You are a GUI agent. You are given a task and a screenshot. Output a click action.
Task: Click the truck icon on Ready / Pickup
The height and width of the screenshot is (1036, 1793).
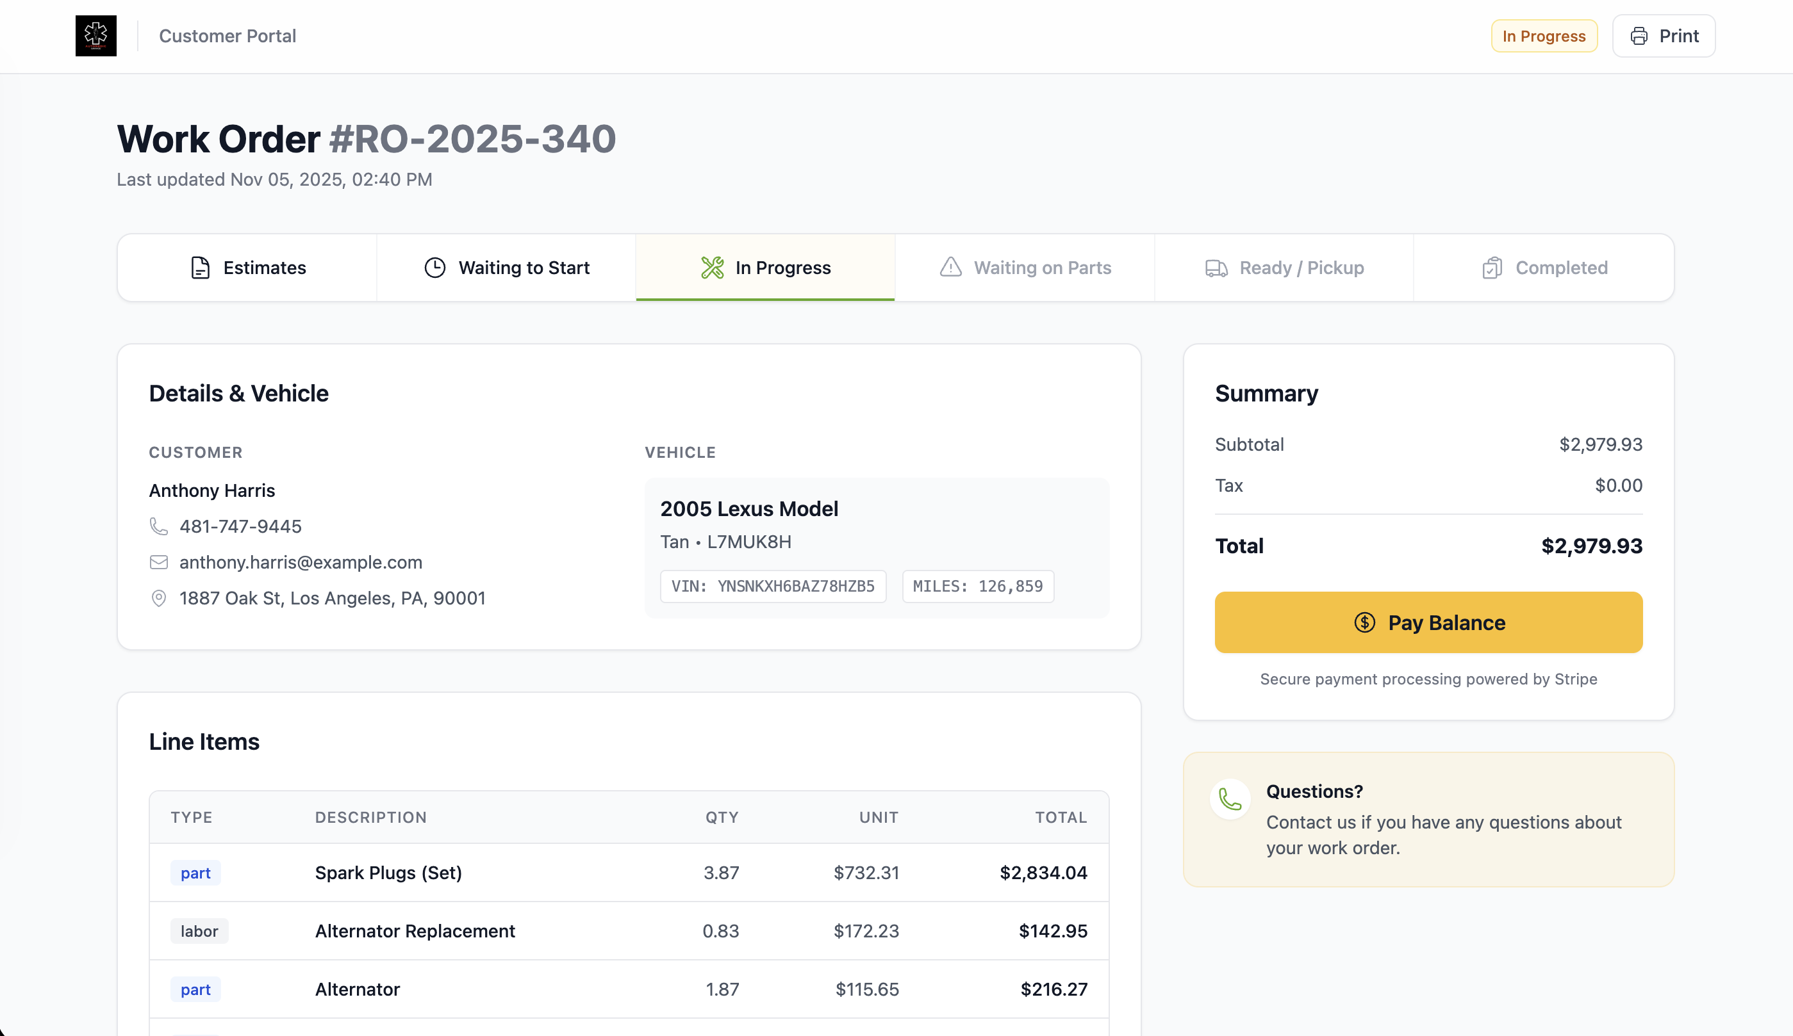coord(1216,268)
